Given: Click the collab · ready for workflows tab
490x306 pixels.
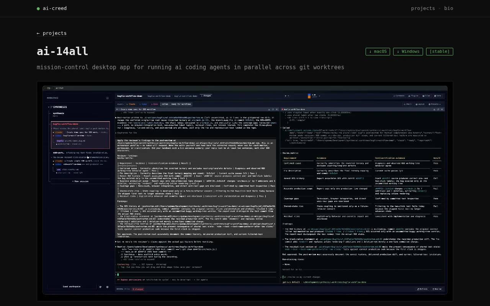Looking at the screenshot, I should pyautogui.click(x=176, y=104).
